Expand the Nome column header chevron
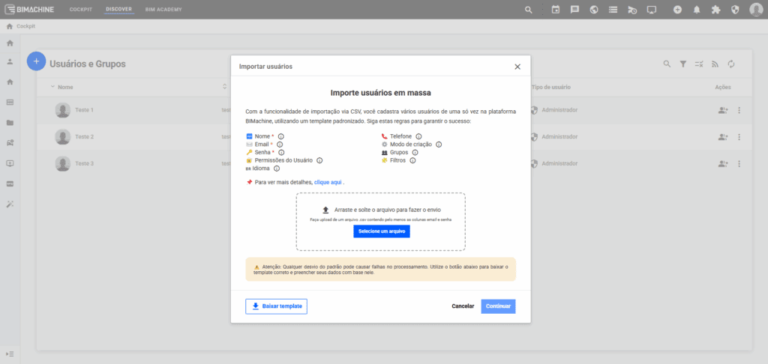The image size is (768, 364). pos(53,88)
